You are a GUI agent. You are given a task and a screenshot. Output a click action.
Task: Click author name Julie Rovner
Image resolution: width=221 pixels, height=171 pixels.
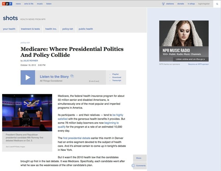(x=30, y=61)
